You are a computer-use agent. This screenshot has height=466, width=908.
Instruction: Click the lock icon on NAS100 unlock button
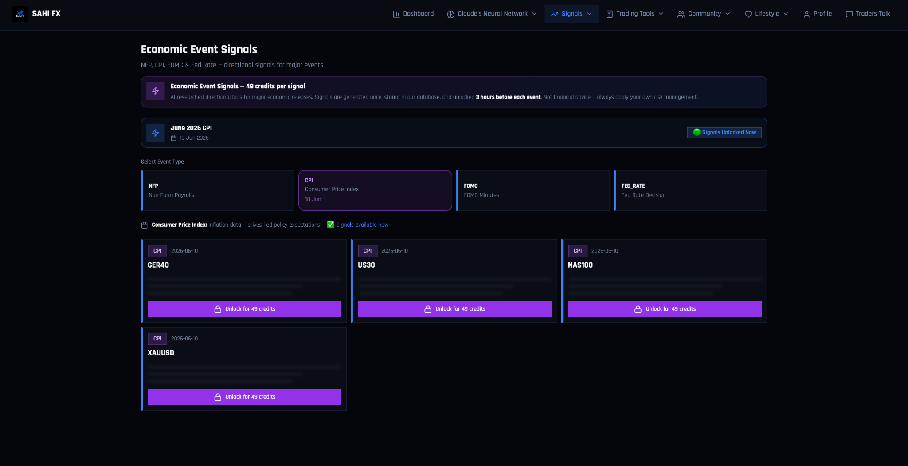[x=638, y=309]
